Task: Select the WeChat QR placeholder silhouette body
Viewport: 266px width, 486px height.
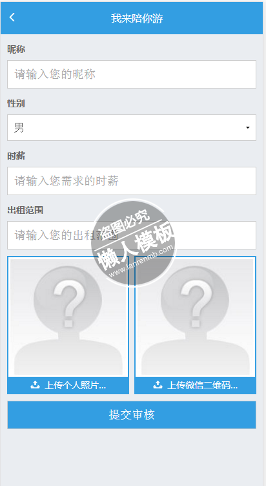Action: point(195,357)
